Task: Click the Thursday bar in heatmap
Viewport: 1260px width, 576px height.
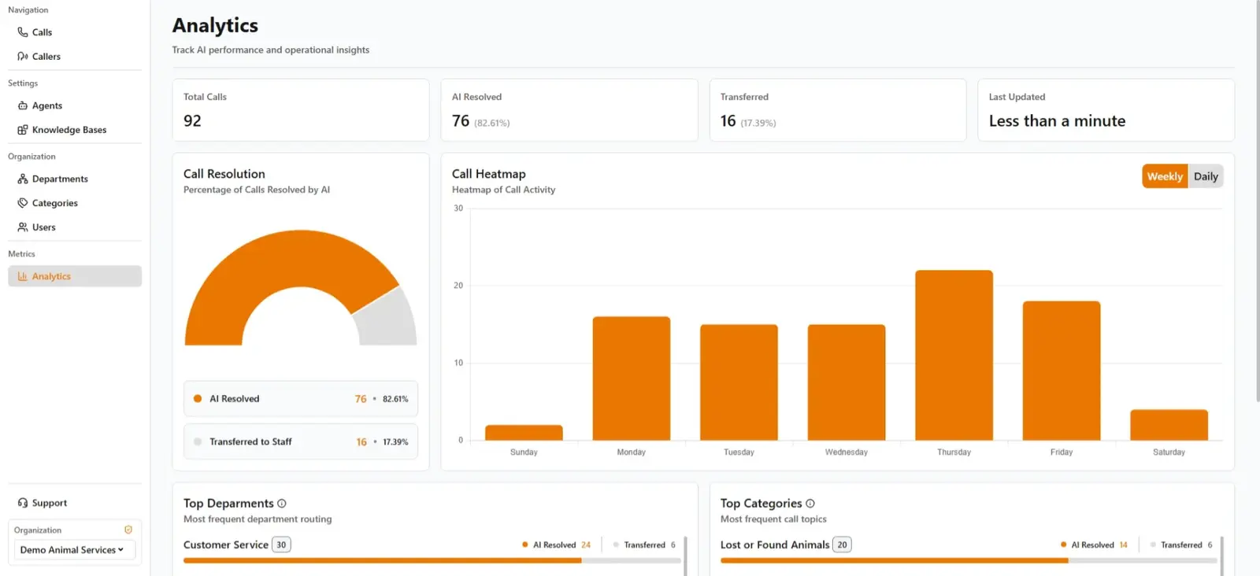Action: 954,355
